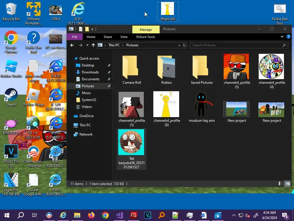The width and height of the screenshot is (294, 221).
Task: Click the Search Pictures field
Action: point(239,45)
